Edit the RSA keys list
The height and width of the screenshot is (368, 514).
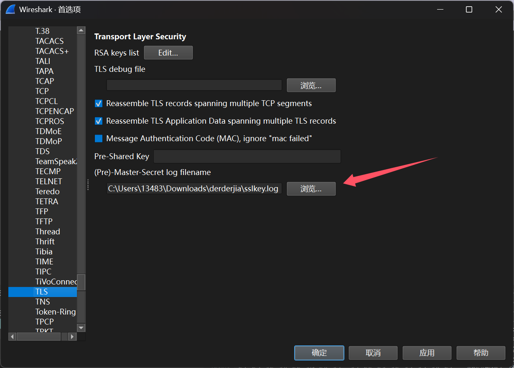(x=168, y=53)
